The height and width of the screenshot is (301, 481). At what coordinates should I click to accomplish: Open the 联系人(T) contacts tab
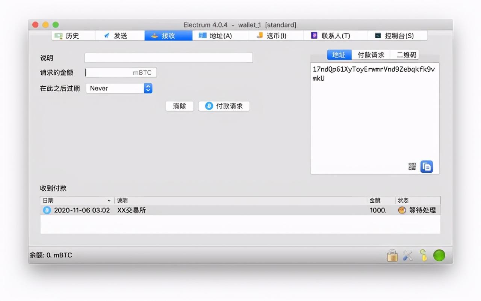coord(335,36)
